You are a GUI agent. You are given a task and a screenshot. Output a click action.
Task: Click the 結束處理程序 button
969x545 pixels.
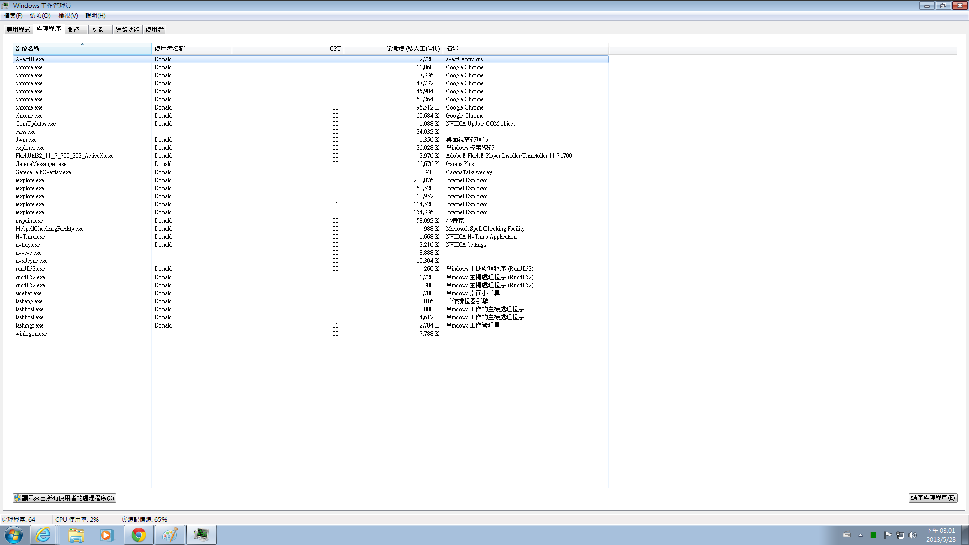pyautogui.click(x=933, y=498)
